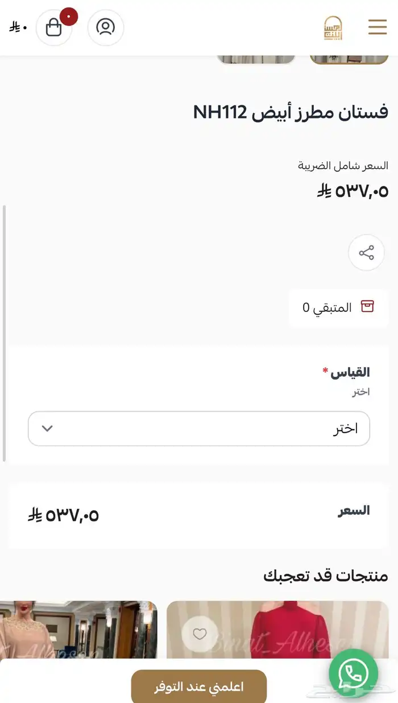Viewport: 398px width, 703px height.
Task: Open the shopping bag cart
Action: [54, 27]
